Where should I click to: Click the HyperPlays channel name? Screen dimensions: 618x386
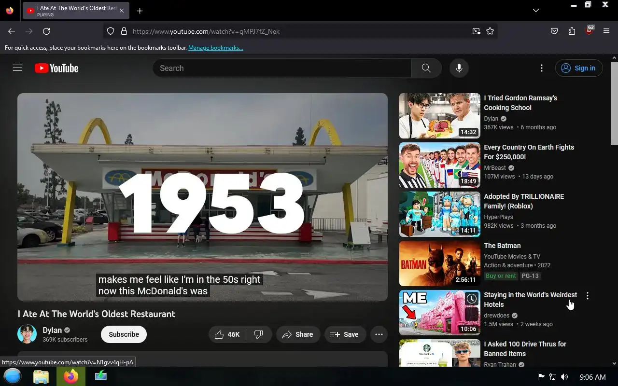tap(498, 217)
